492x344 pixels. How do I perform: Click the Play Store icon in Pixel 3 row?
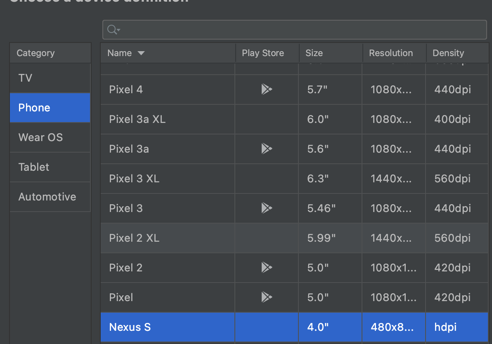(x=267, y=208)
